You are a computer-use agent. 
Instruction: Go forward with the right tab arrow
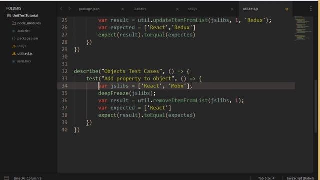(69, 9)
